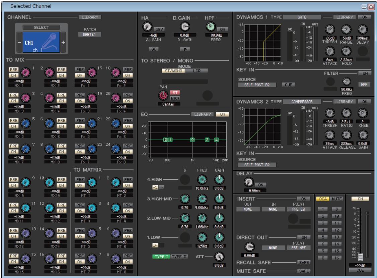Screen dimensions: 377x278
Task: Click the EQ ATT knob
Action: point(219,257)
